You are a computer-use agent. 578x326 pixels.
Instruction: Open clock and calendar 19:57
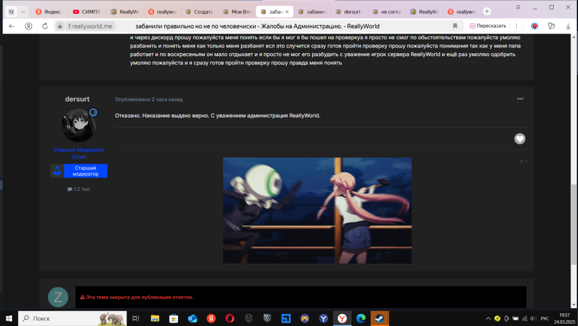click(564, 318)
